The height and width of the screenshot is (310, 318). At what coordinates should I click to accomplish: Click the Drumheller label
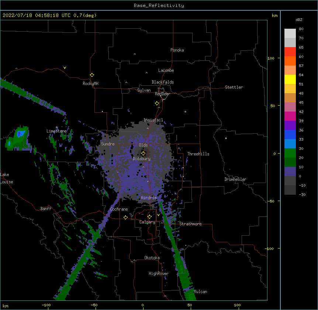click(235, 179)
